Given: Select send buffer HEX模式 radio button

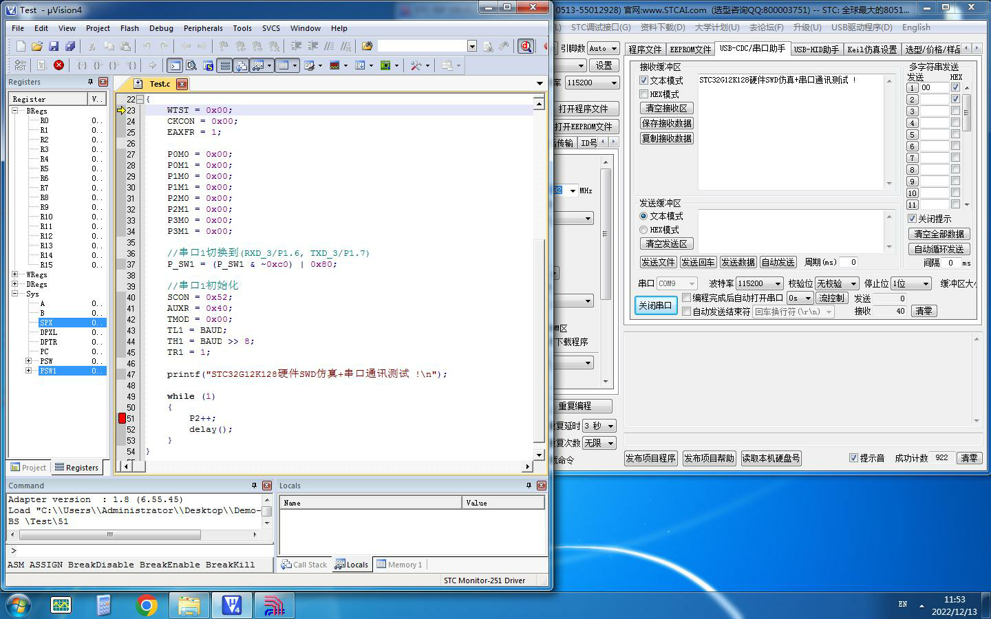Looking at the screenshot, I should point(643,230).
